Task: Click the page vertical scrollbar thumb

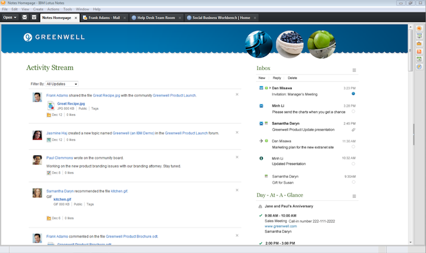Action: (x=410, y=50)
